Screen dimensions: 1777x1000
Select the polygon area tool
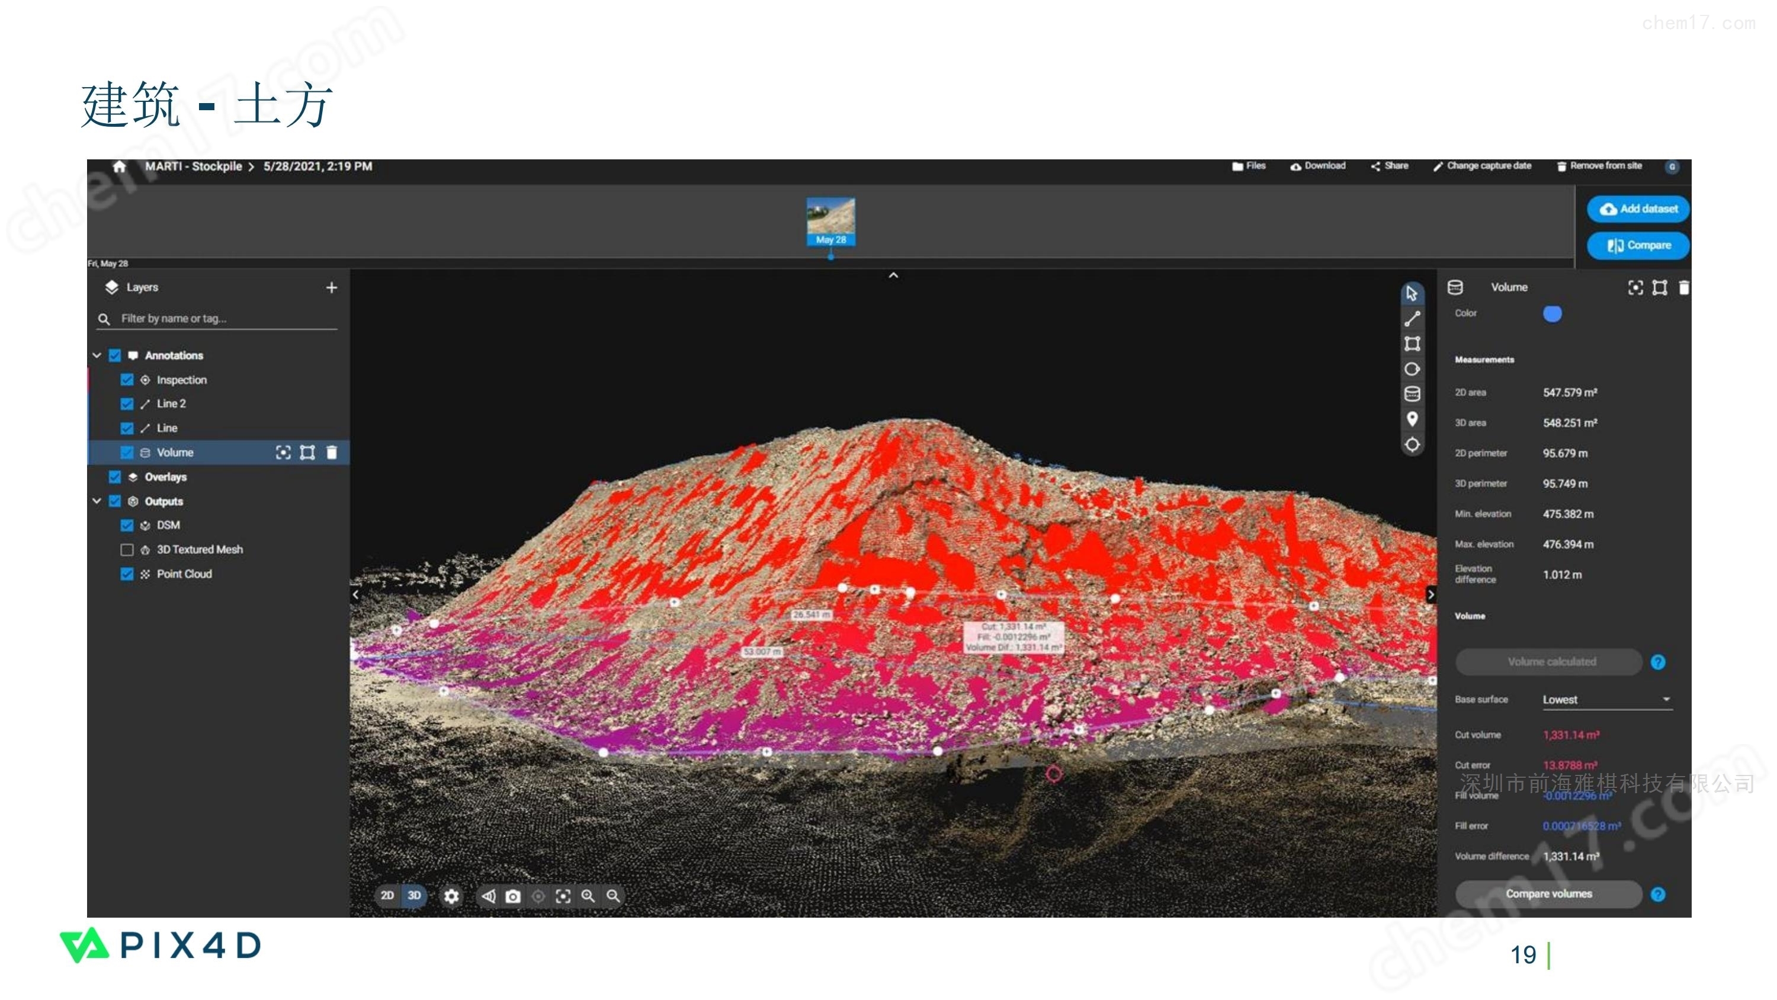tap(1412, 344)
